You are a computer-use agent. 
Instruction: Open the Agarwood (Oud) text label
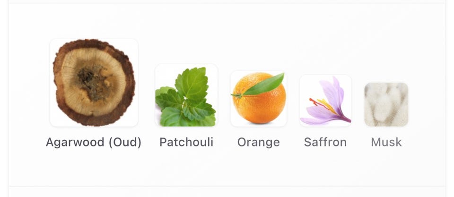click(x=94, y=142)
